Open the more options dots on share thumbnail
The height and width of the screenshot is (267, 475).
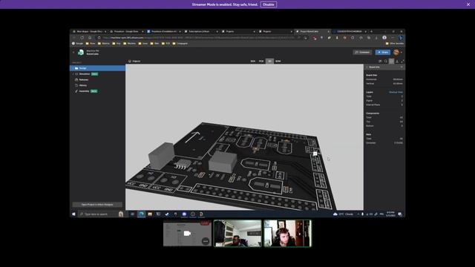pos(206,241)
